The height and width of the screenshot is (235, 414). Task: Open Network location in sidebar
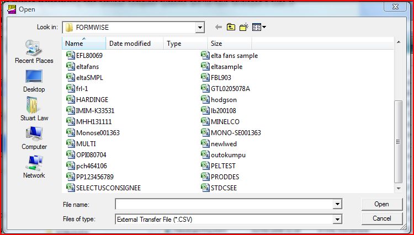34,166
